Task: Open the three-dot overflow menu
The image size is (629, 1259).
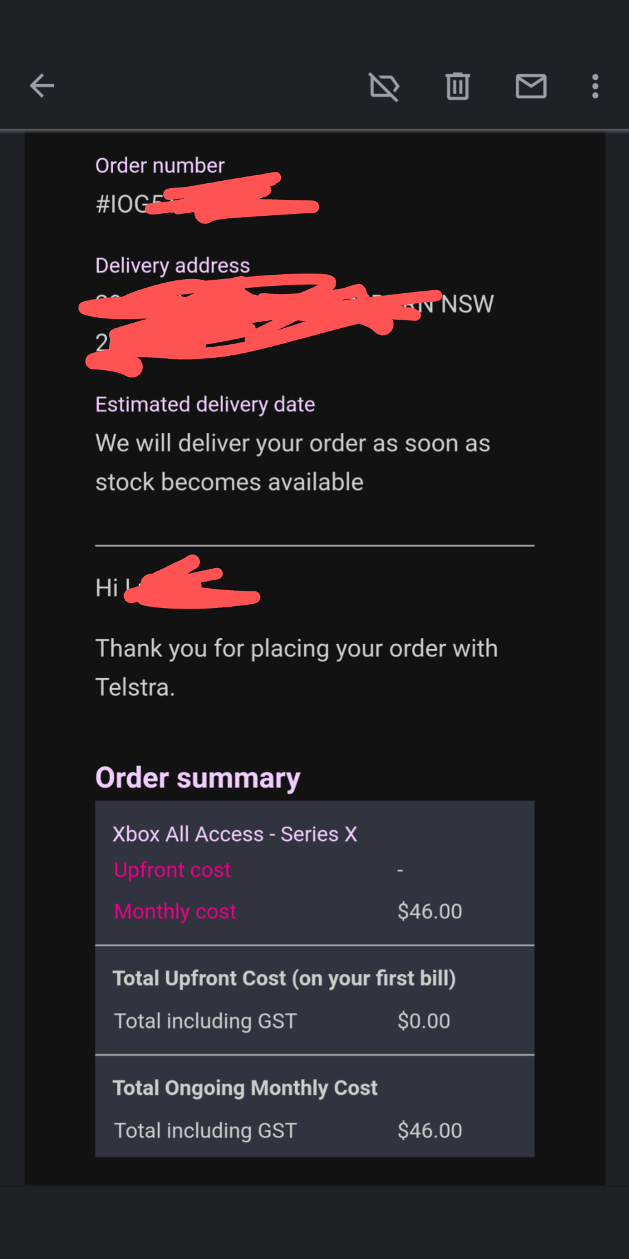Action: [x=595, y=86]
